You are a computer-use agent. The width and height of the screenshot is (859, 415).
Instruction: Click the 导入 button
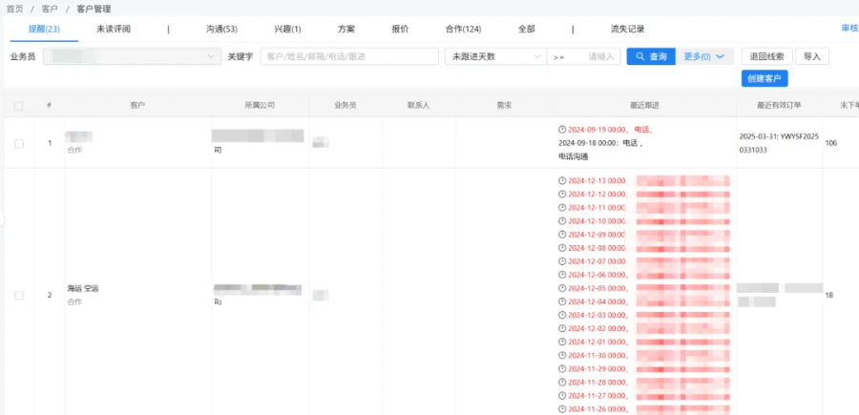(811, 57)
